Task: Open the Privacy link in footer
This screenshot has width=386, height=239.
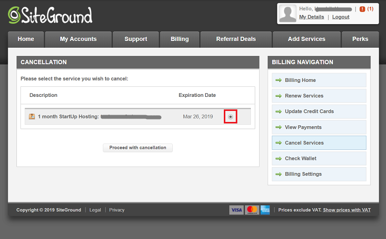Action: [x=117, y=210]
